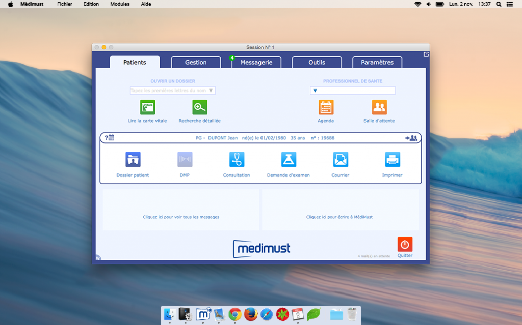Open Recherche détaillée search
The width and height of the screenshot is (522, 325).
tap(200, 107)
